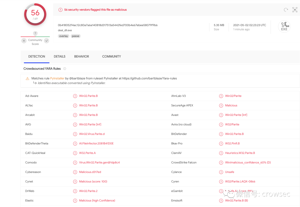Click the Cynet vendor name
Screen dimensions: 300x207
(x=29, y=182)
